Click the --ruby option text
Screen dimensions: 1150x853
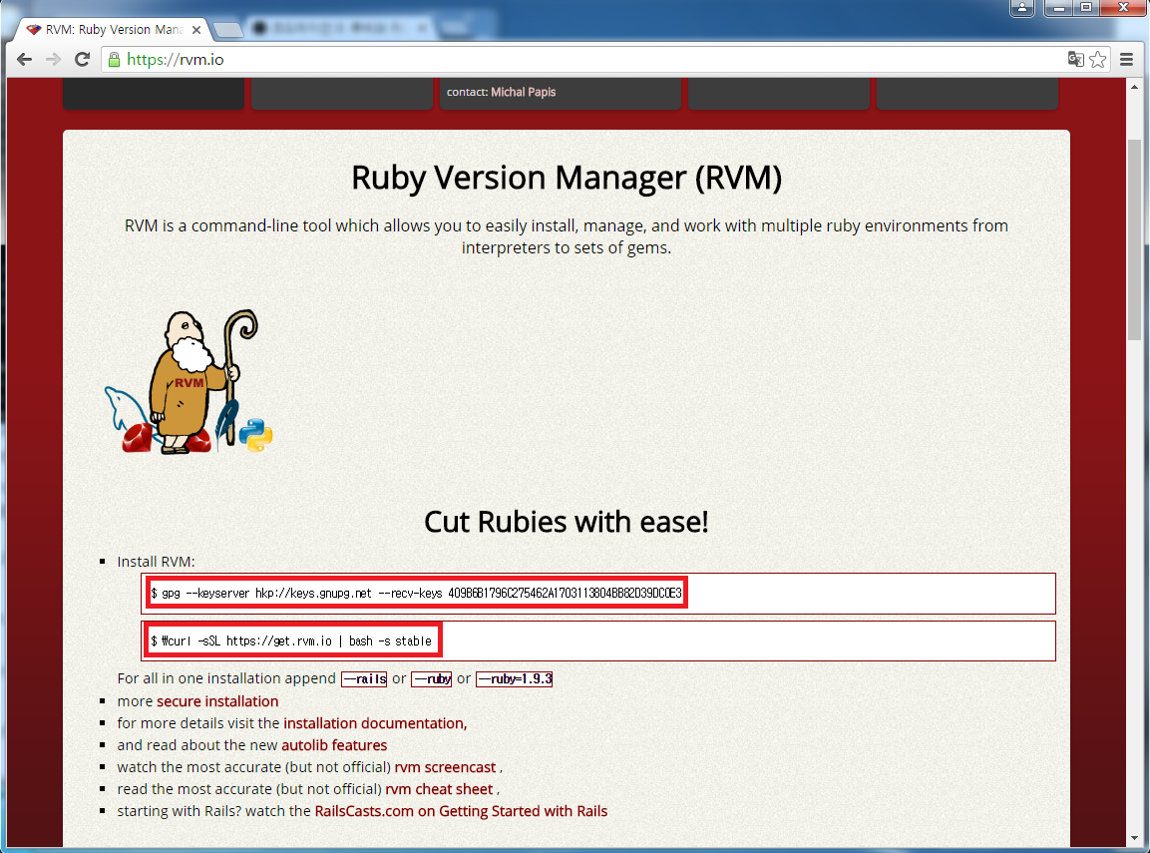click(431, 679)
